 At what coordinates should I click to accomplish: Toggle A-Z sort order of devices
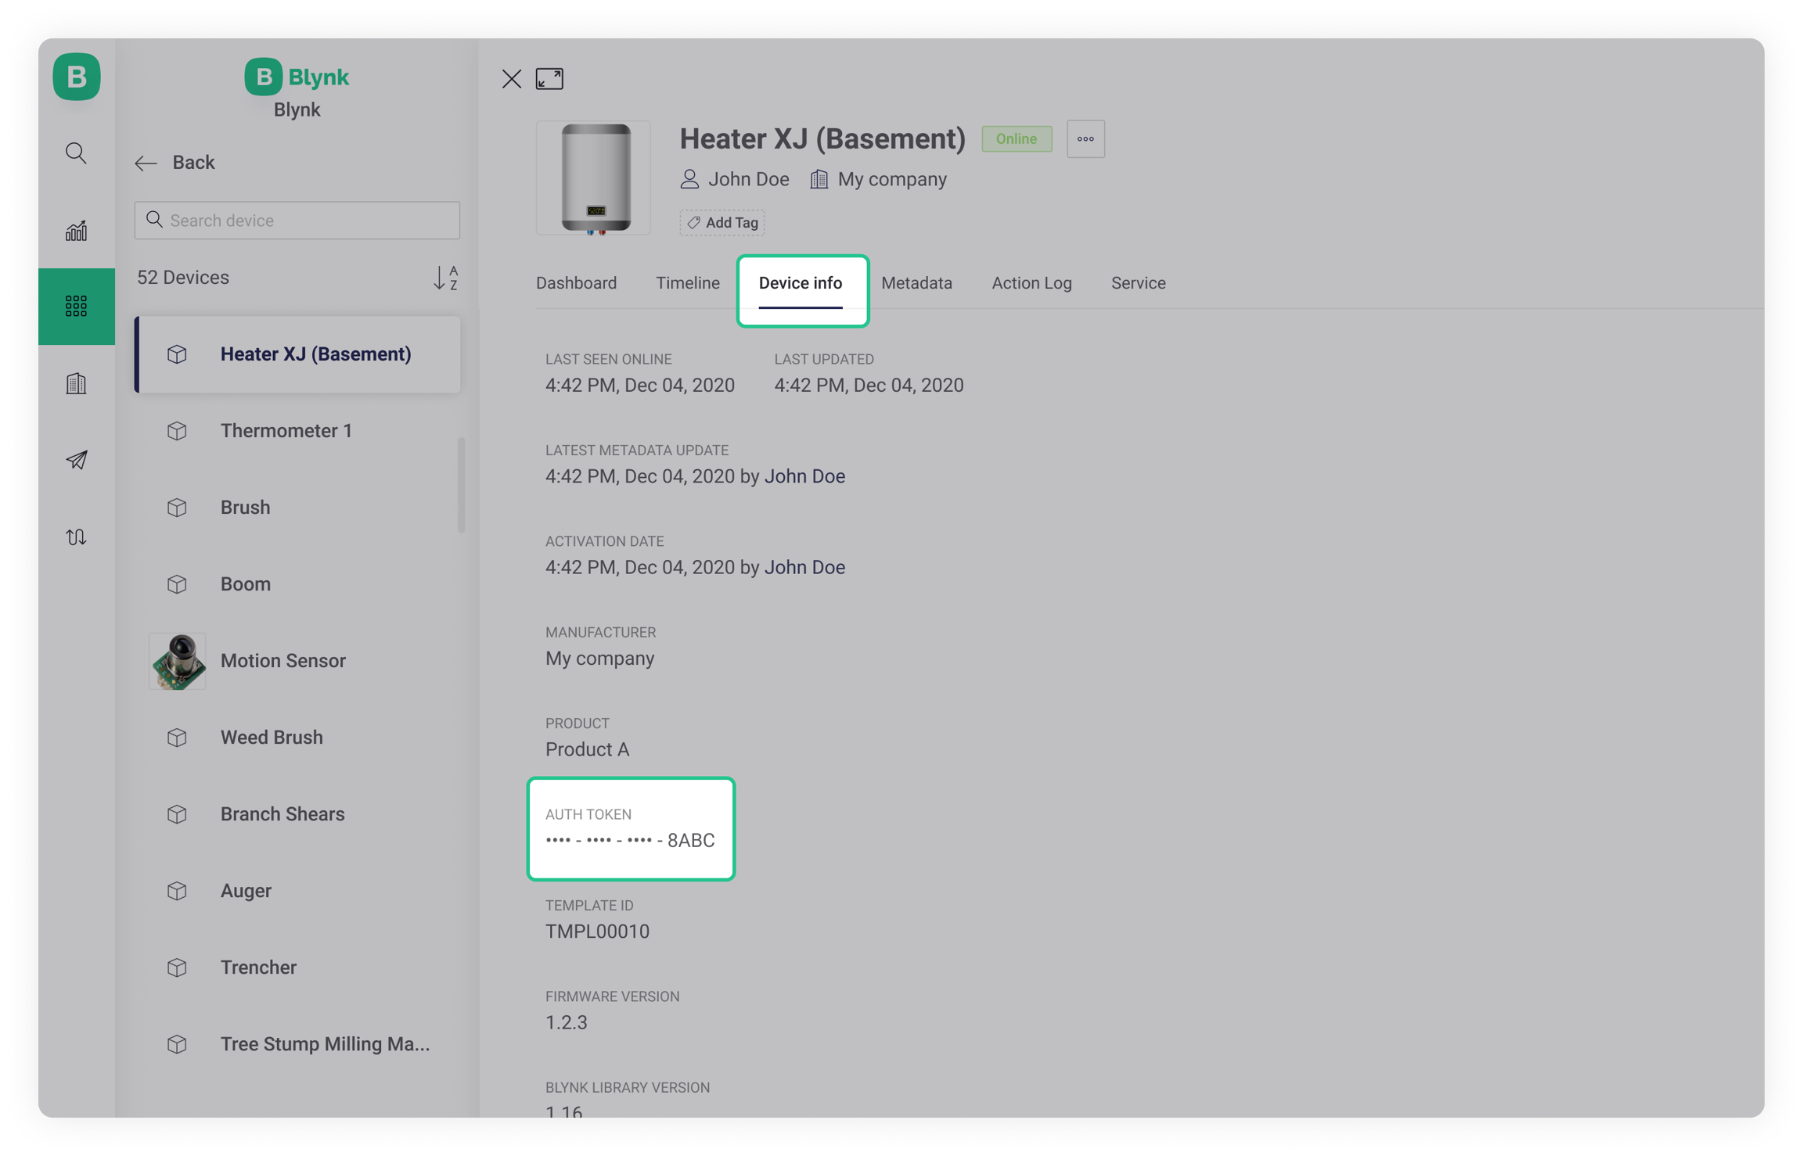pos(445,278)
